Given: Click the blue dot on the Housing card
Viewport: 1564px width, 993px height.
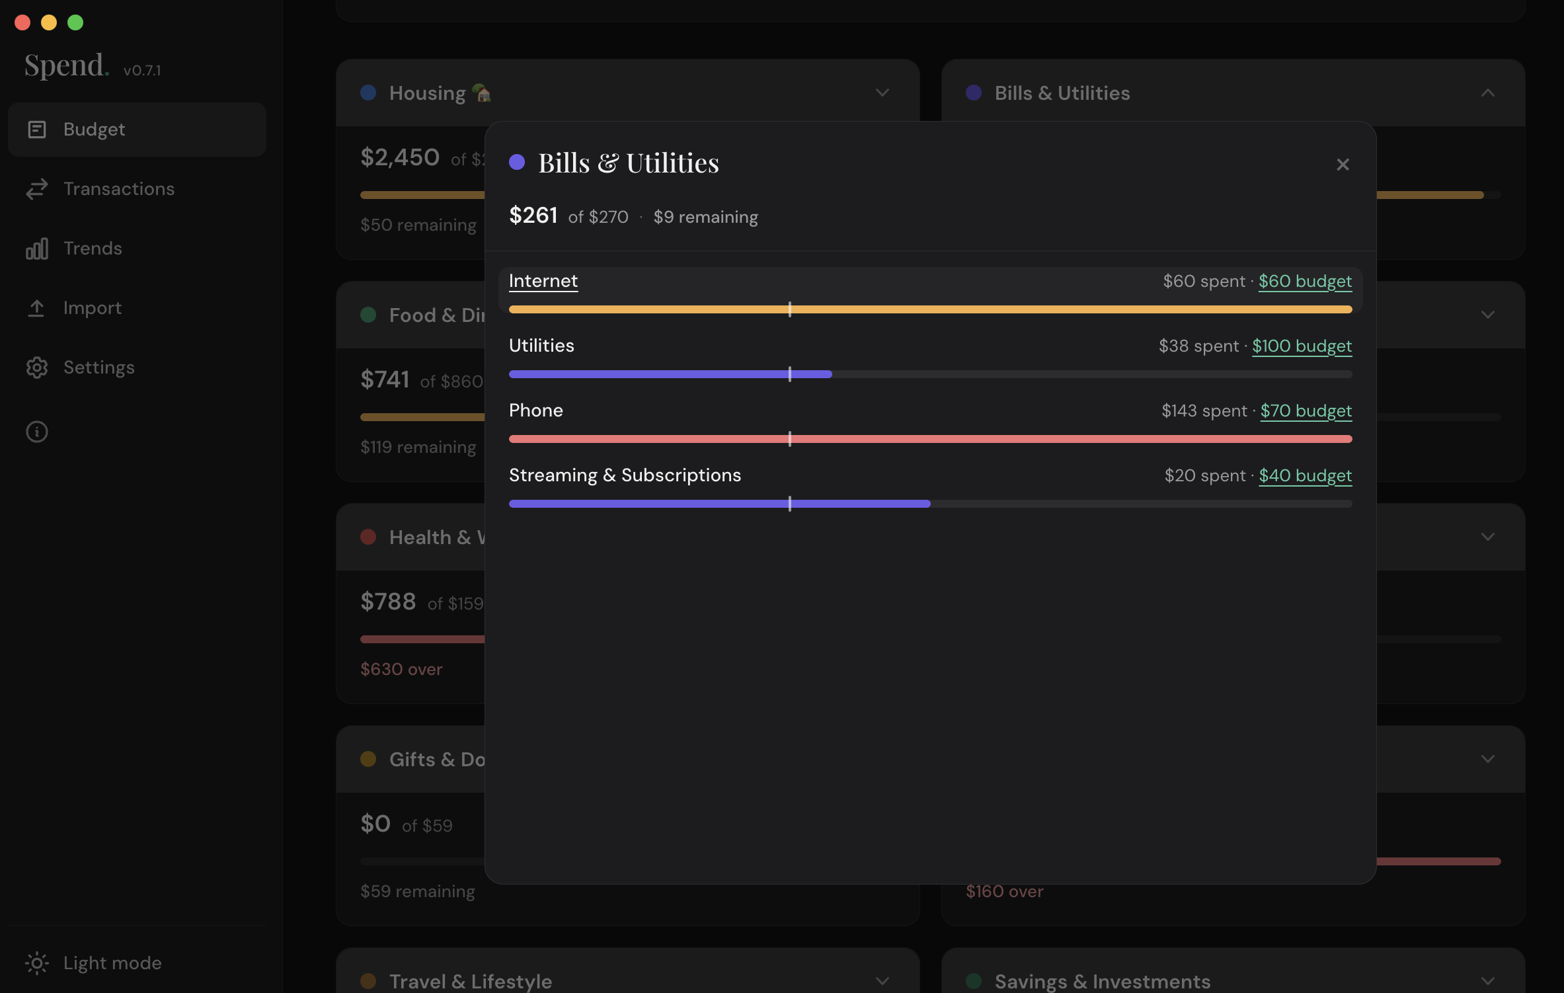Looking at the screenshot, I should [x=368, y=93].
